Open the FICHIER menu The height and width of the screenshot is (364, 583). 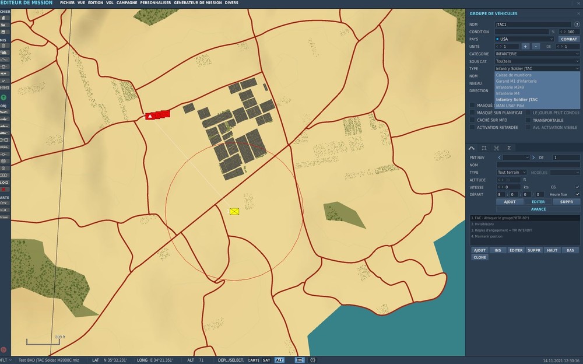click(x=66, y=2)
